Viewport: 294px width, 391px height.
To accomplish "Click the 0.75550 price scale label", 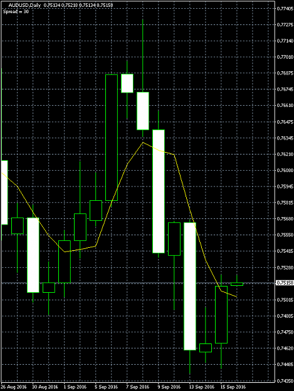I will [285, 235].
